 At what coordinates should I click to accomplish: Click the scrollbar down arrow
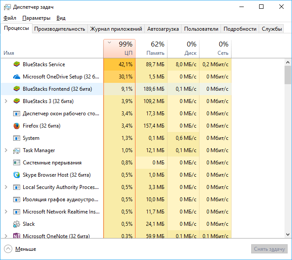point(288,235)
